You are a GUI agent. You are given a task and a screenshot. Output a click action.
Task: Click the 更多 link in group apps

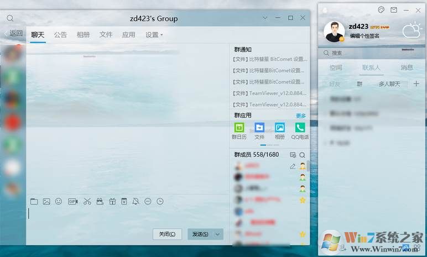click(301, 116)
